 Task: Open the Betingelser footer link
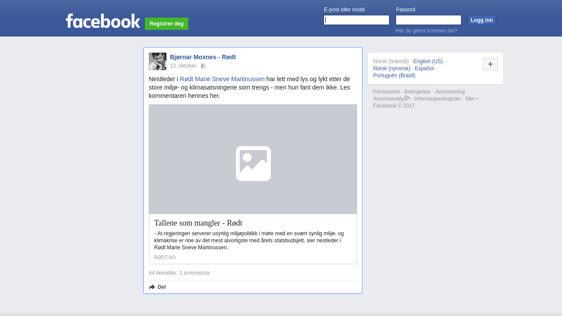(x=418, y=92)
